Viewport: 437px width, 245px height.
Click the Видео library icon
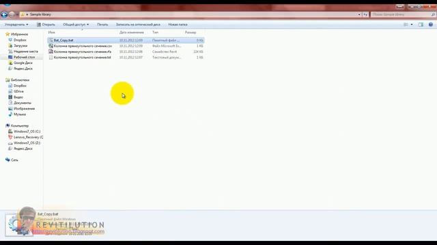pos(10,97)
